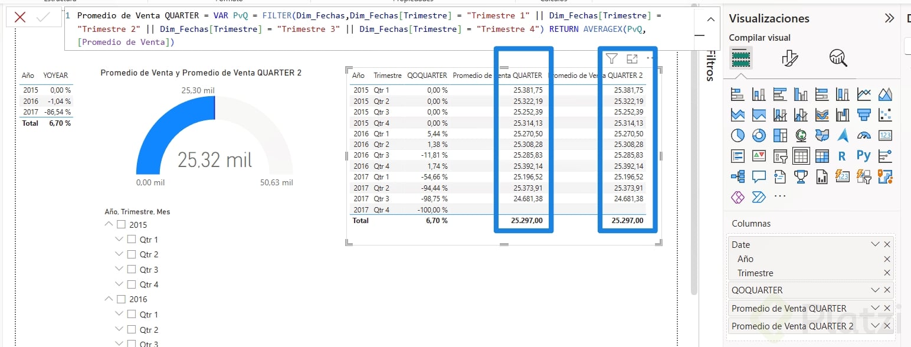Open Promedio de Venta QUARTER 2 dropdown
The image size is (911, 347).
[x=875, y=326]
